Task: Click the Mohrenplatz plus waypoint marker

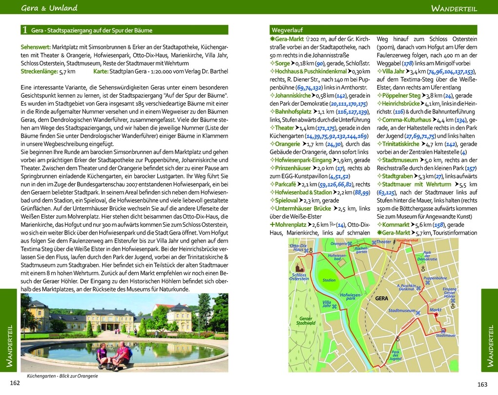Action: (x=272, y=224)
